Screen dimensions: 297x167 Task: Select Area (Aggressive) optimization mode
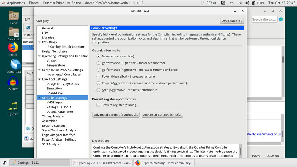[x=98, y=90]
